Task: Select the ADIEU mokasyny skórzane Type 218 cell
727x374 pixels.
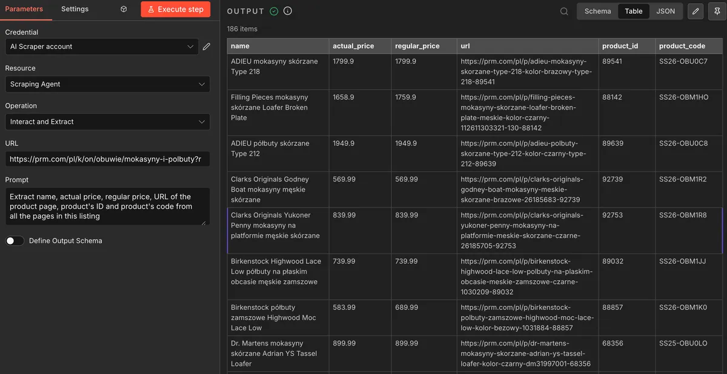Action: click(278, 71)
